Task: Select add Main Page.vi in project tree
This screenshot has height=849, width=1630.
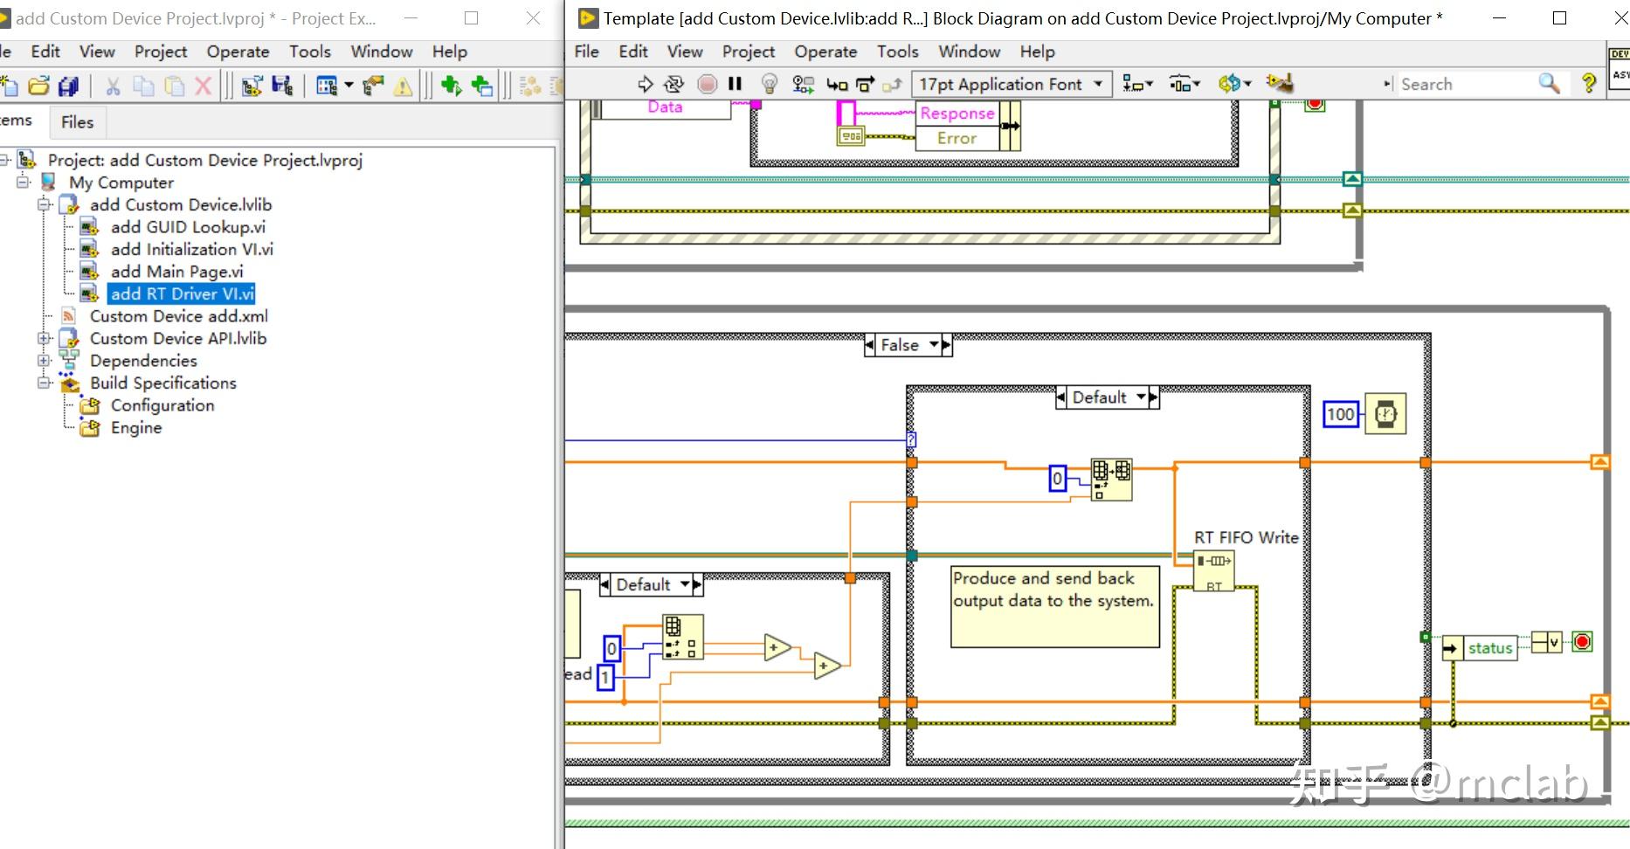Action: pos(176,272)
